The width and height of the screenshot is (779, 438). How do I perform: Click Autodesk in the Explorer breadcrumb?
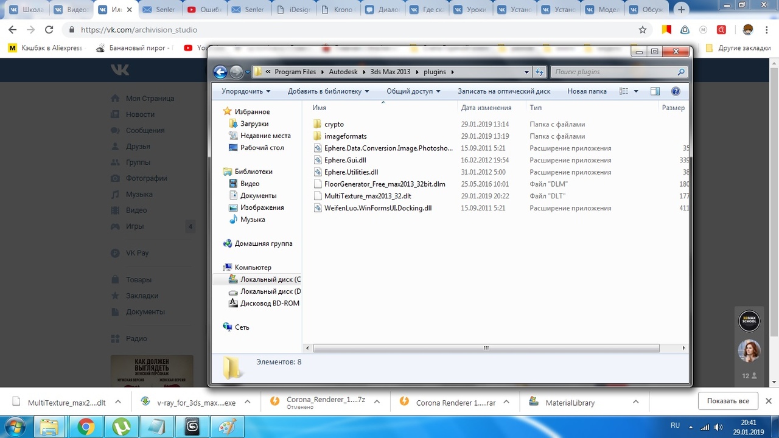[343, 72]
